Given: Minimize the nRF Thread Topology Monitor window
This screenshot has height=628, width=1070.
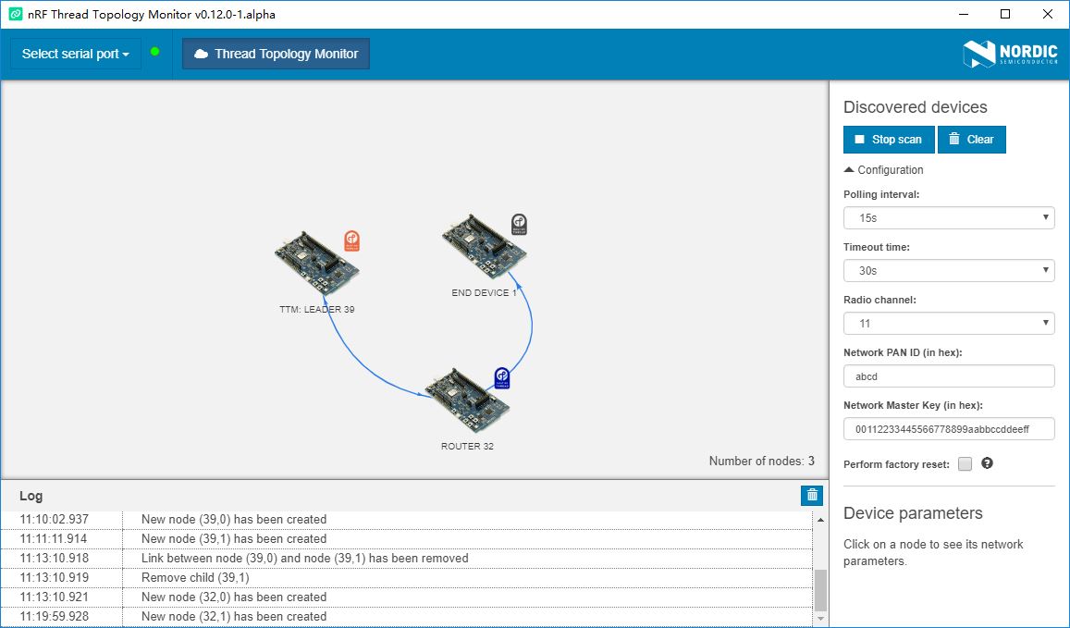Looking at the screenshot, I should coord(963,14).
